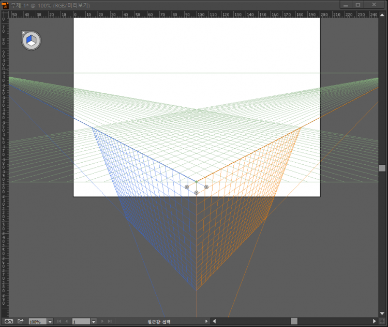
Task: Click the bottom-left status bar icon
Action: point(8,321)
